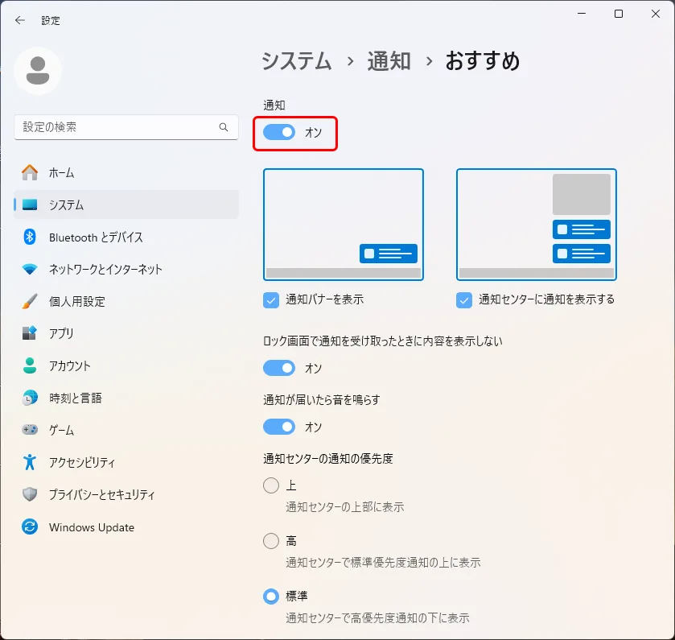The height and width of the screenshot is (640, 675).
Task: Click the 設定の検索 search field
Action: [126, 127]
